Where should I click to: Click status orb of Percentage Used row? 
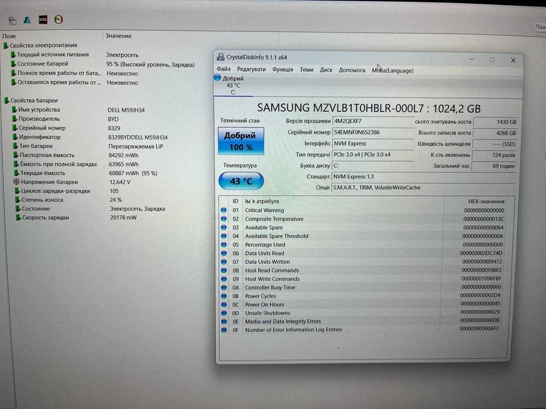tap(224, 244)
